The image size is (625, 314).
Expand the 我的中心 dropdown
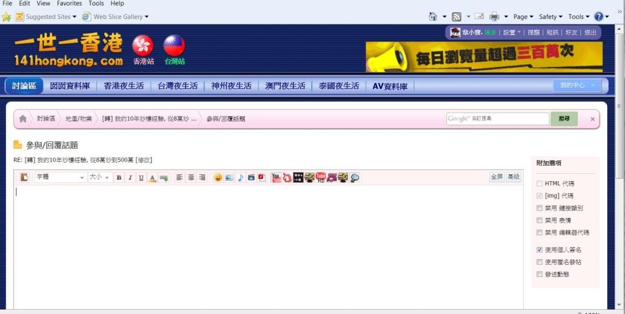(577, 85)
